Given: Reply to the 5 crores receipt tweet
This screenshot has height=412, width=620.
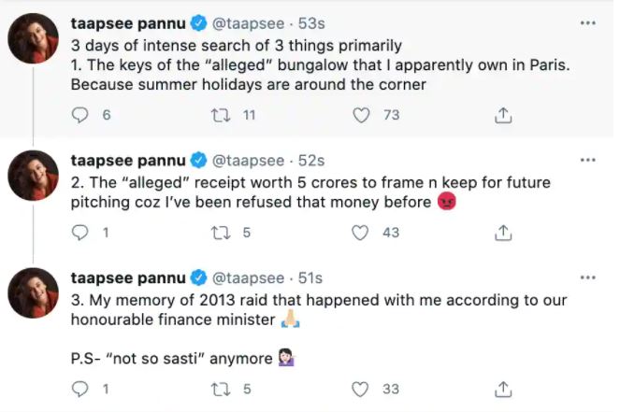Looking at the screenshot, I should (x=80, y=233).
